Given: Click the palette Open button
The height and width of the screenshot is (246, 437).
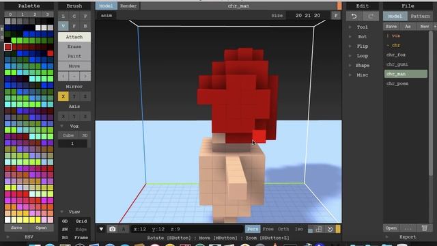Looking at the screenshot, I should pyautogui.click(x=41, y=228).
